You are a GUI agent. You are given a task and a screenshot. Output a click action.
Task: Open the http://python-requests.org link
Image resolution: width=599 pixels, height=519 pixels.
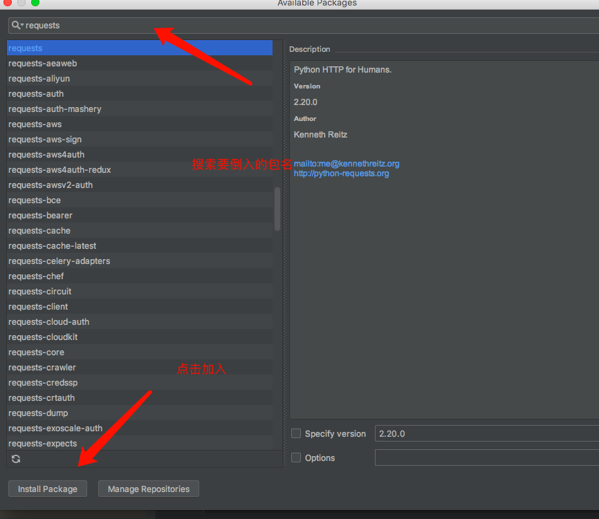pos(341,173)
